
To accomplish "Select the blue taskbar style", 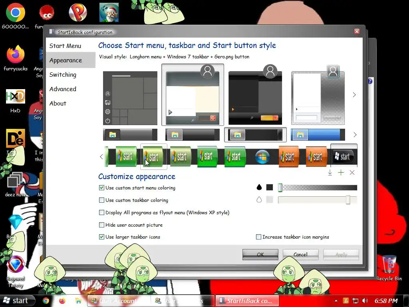I will pos(318,135).
